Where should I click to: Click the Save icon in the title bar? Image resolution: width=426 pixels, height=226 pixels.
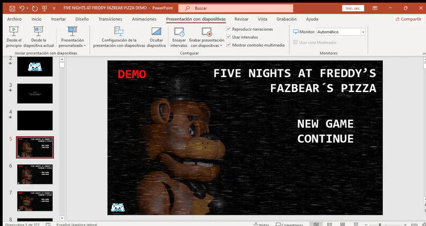12,8
